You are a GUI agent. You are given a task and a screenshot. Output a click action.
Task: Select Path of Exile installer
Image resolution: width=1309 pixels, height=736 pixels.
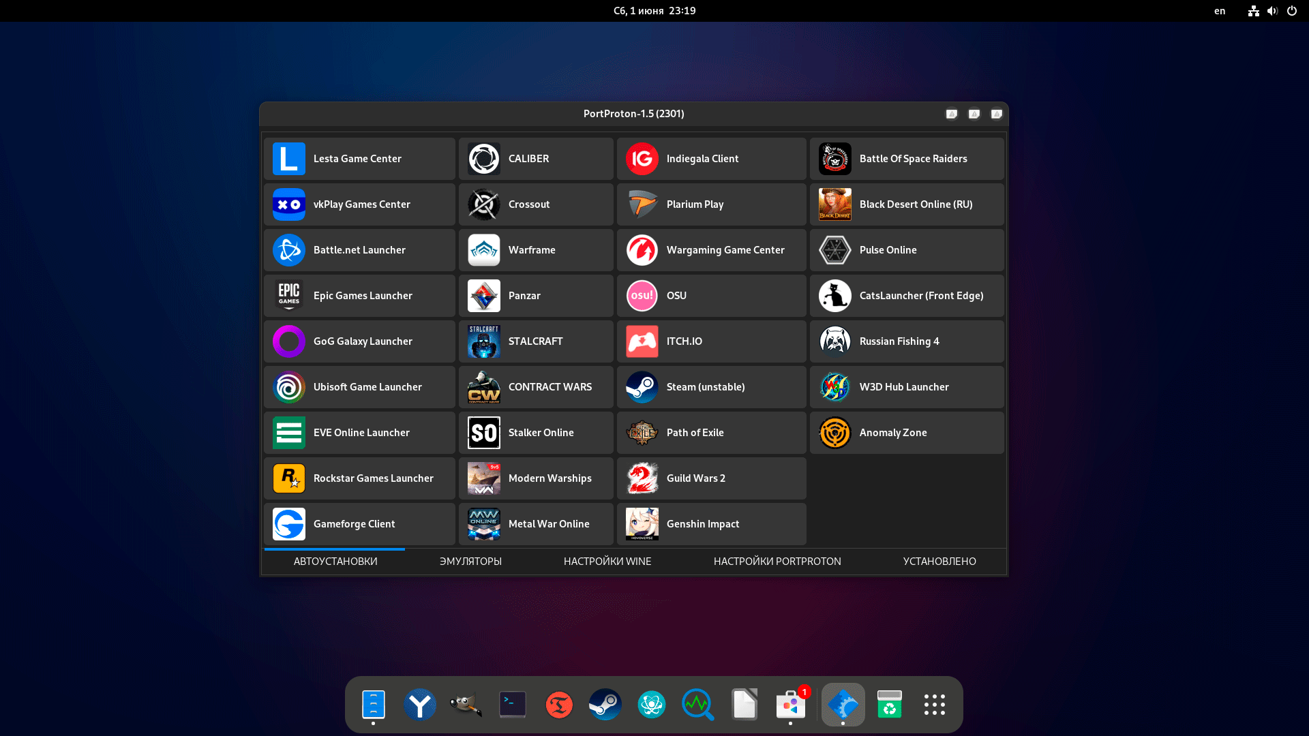click(710, 432)
